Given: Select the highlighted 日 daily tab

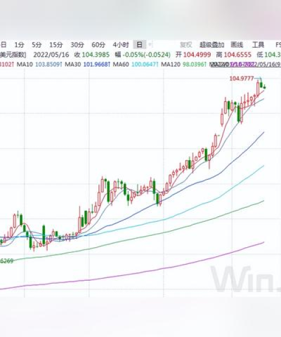Looking at the screenshot, I should point(139,45).
